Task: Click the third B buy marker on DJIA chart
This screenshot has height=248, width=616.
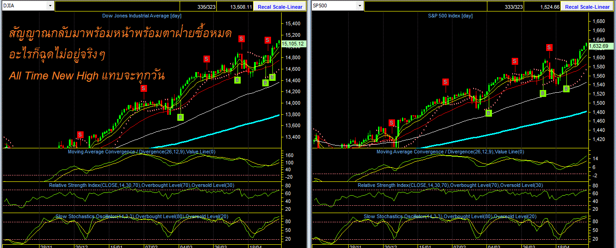Action: [x=266, y=83]
